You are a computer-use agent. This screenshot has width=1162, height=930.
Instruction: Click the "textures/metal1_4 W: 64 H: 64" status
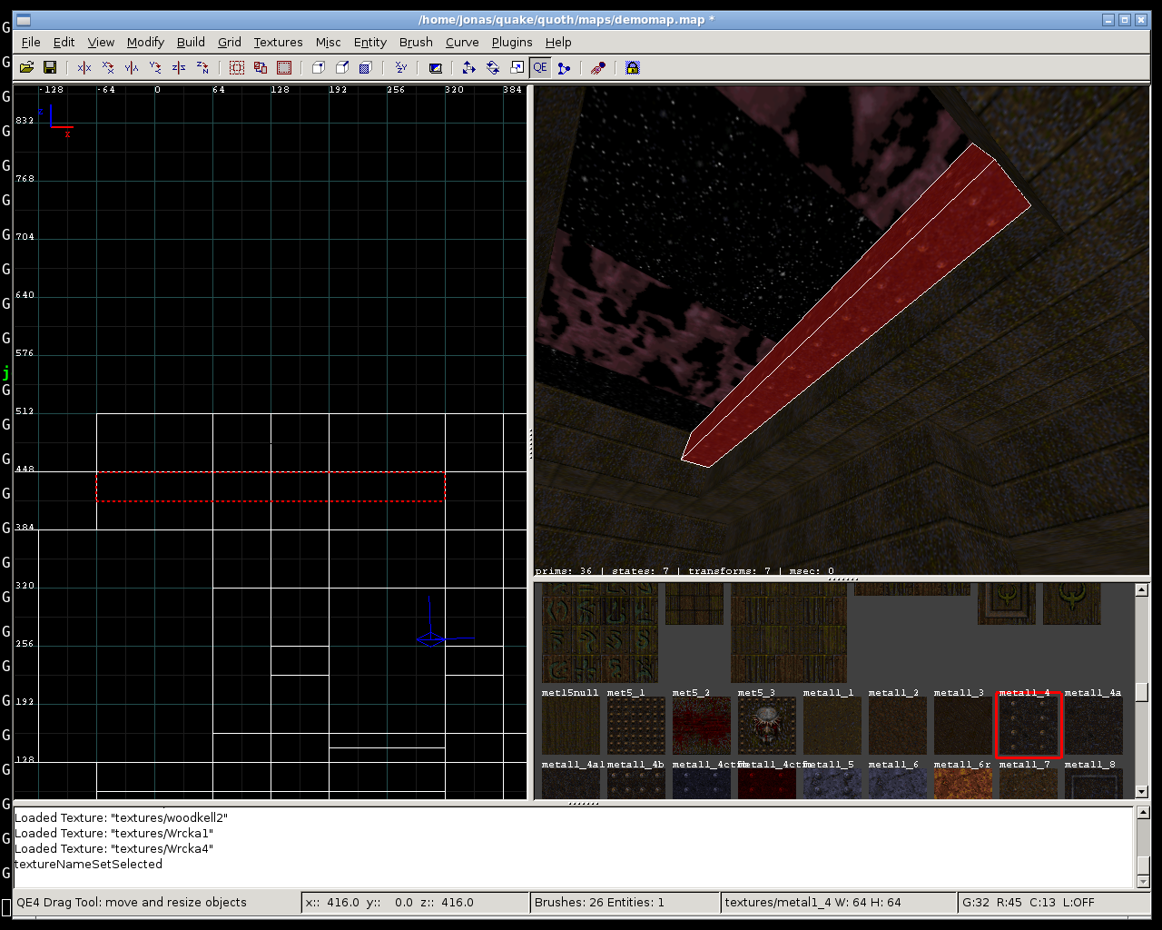(839, 903)
